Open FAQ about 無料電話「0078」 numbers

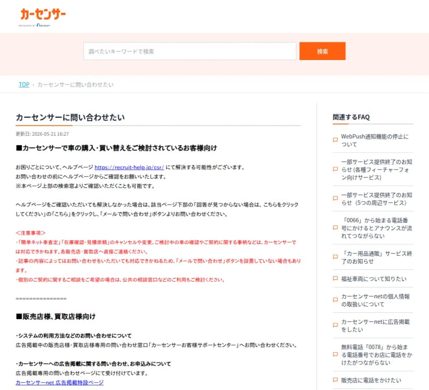[377, 355]
